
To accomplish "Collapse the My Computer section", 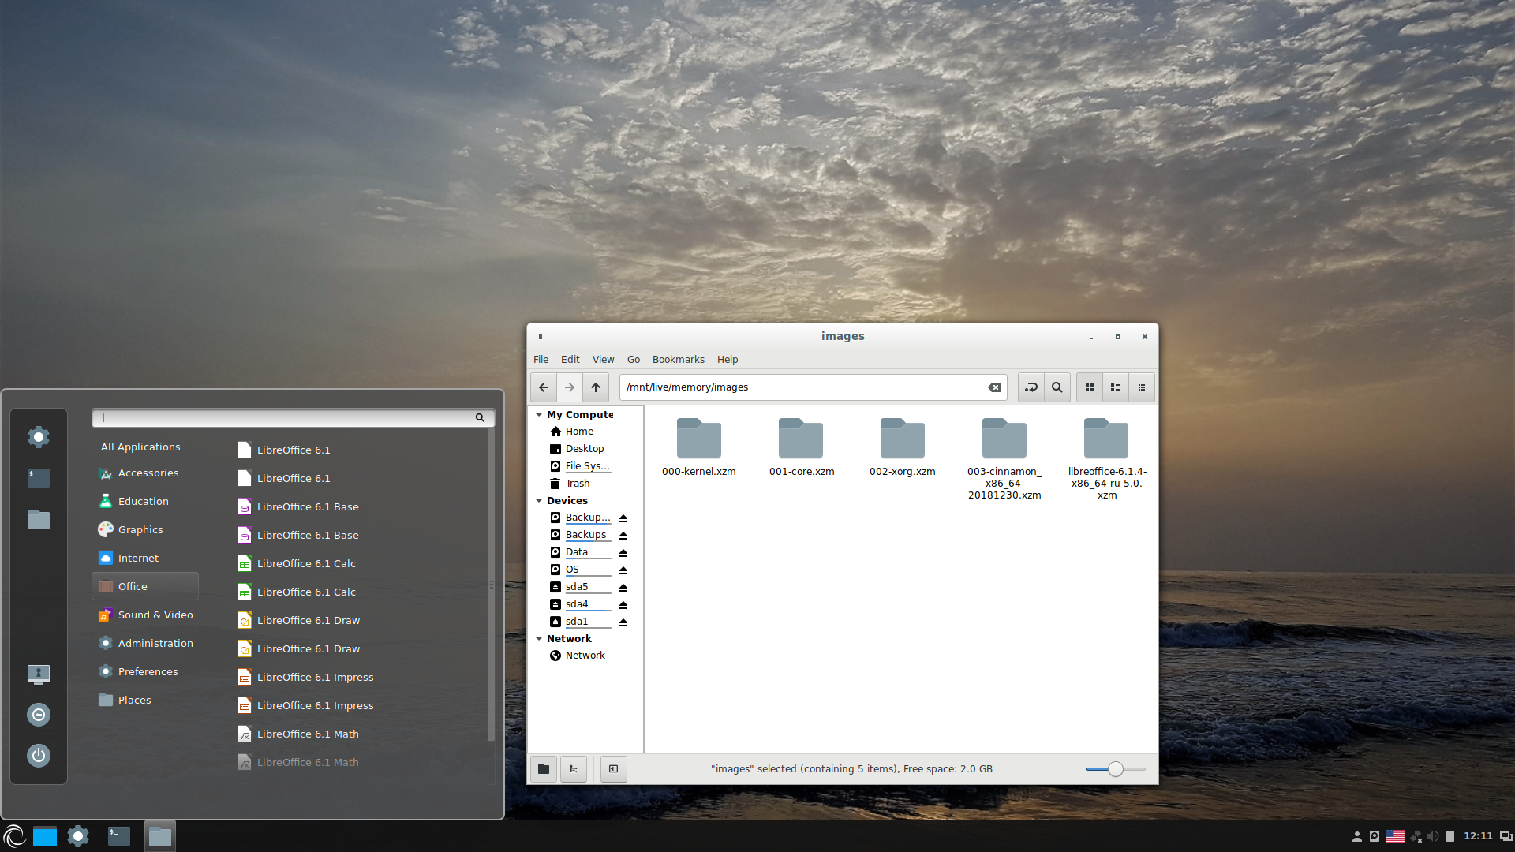I will pyautogui.click(x=539, y=414).
